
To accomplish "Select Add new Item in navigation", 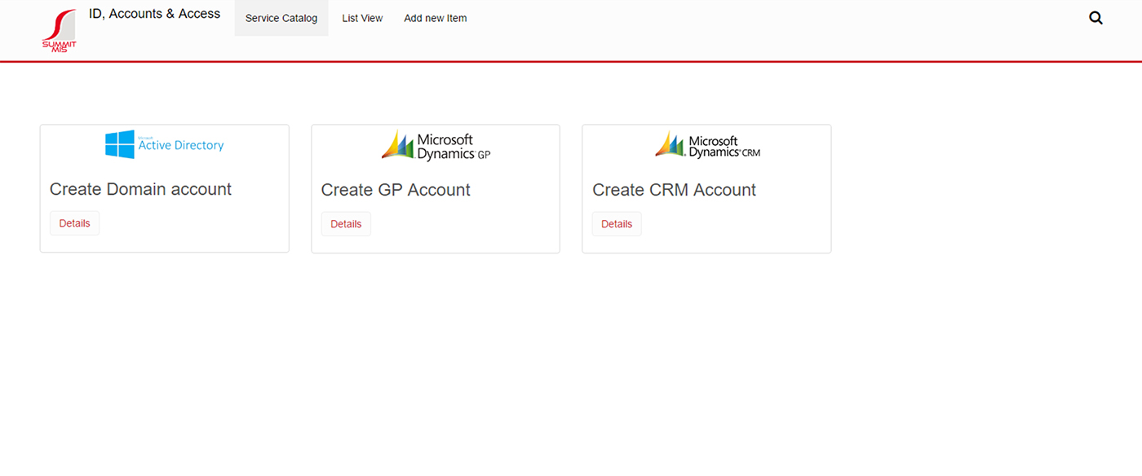I will (436, 18).
